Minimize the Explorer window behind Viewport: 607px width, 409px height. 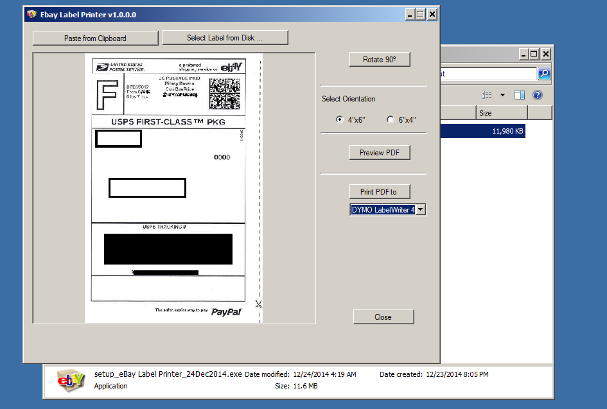(523, 54)
